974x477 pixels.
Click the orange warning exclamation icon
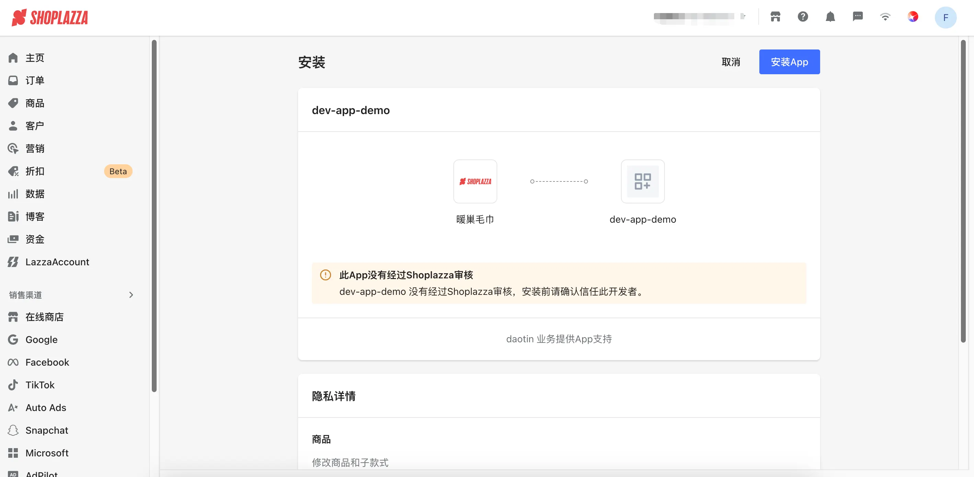(x=325, y=275)
